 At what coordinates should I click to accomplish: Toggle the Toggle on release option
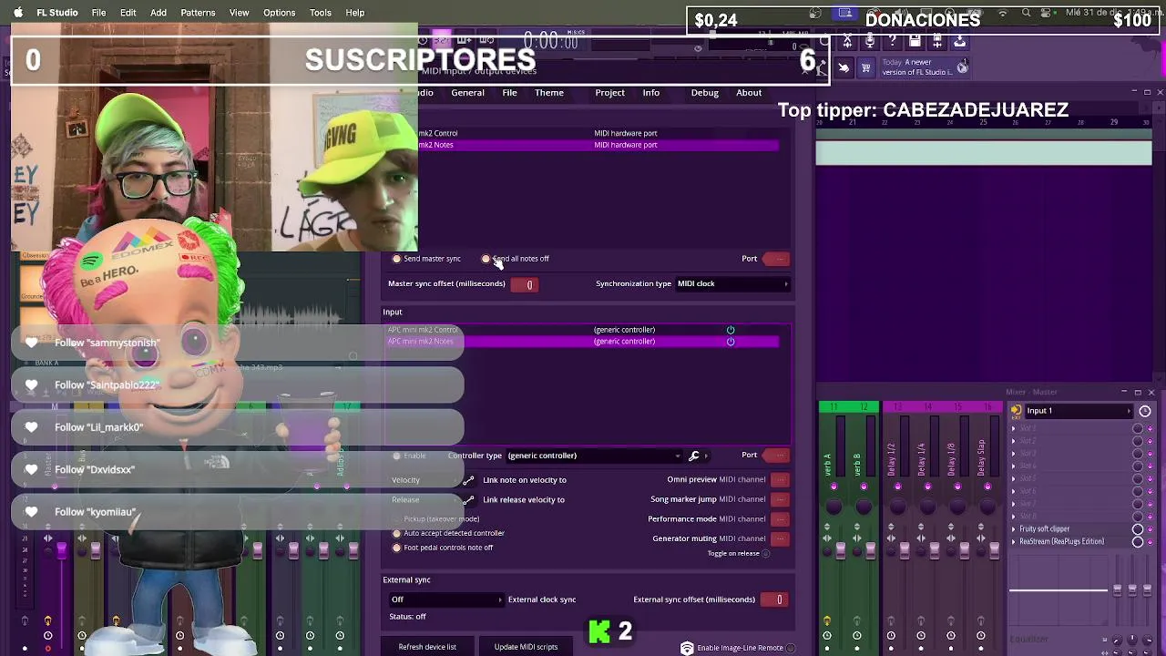[765, 553]
